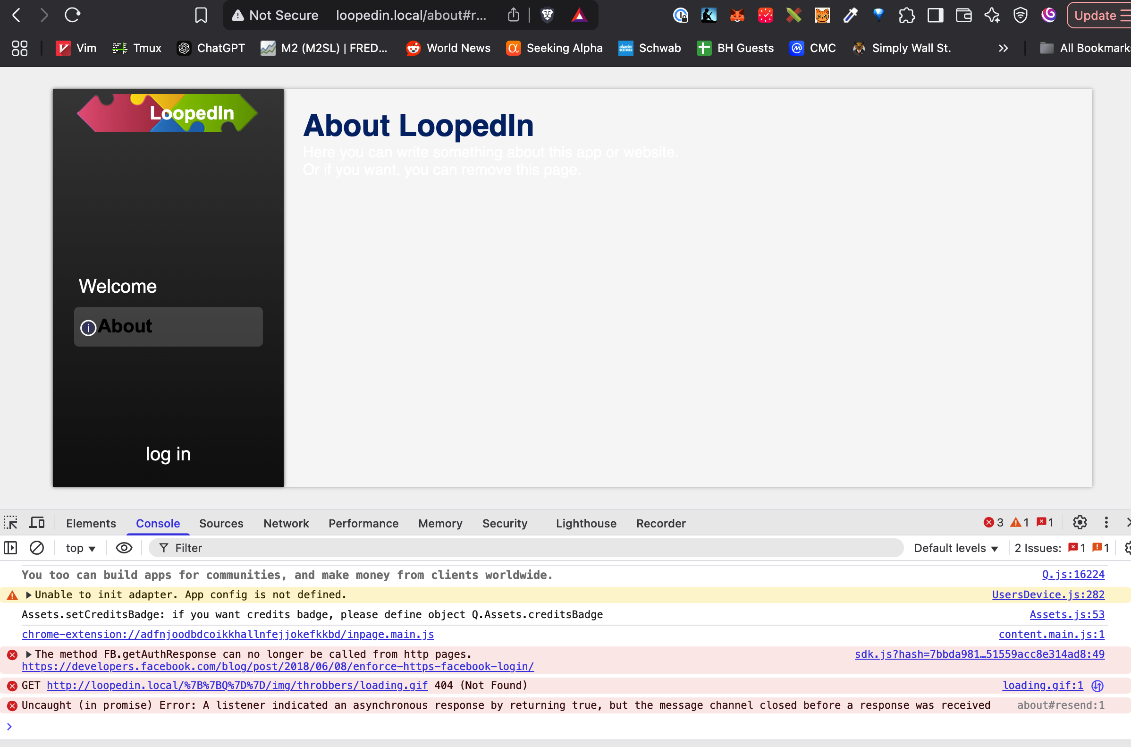Switch to the Elements tab
Image resolution: width=1131 pixels, height=747 pixels.
click(91, 523)
